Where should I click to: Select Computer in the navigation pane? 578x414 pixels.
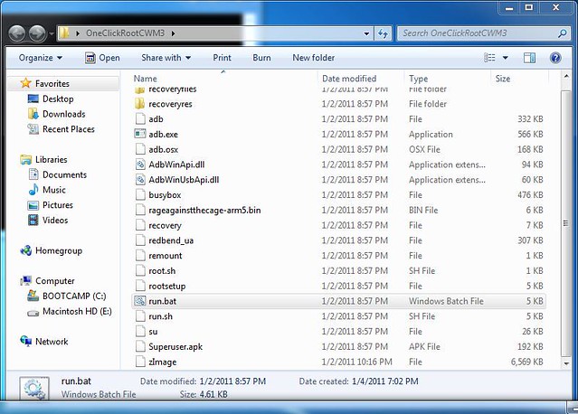coord(54,281)
